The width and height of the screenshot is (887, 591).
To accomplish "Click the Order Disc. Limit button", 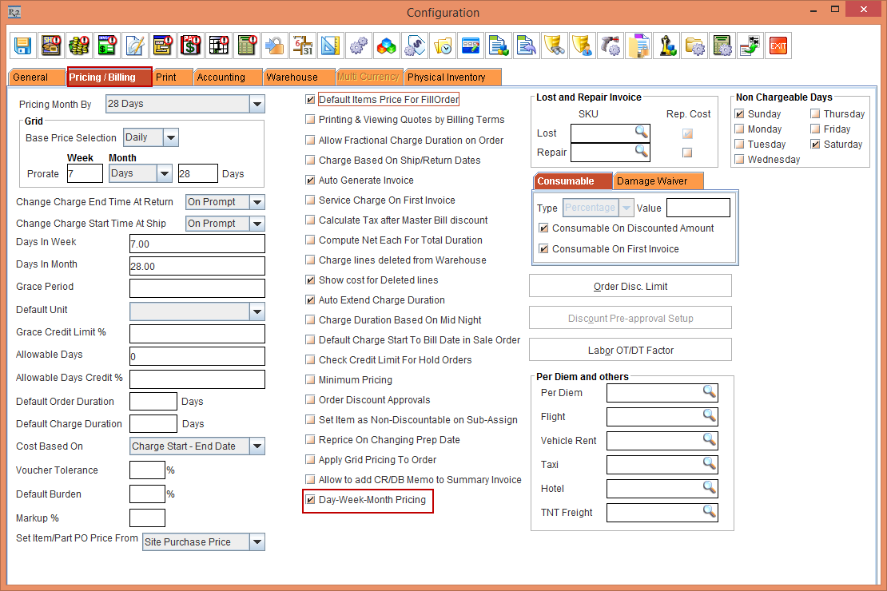I will 630,286.
